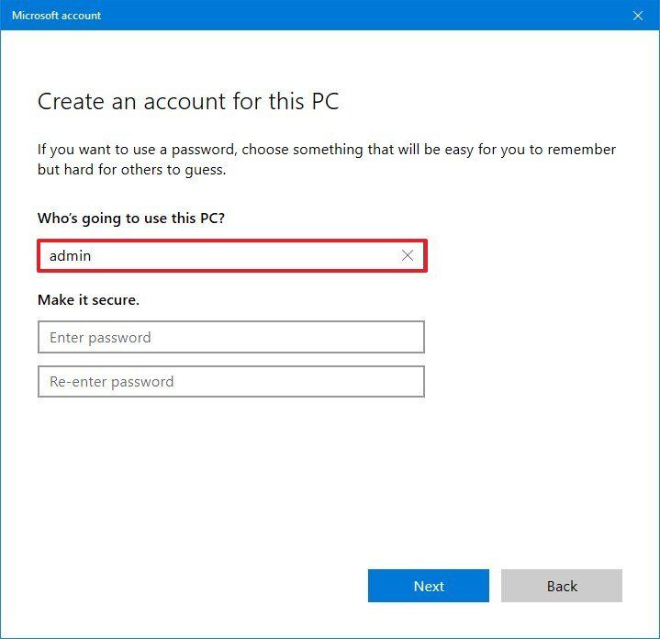Proceed with the Next button
The height and width of the screenshot is (639, 660).
(x=429, y=586)
